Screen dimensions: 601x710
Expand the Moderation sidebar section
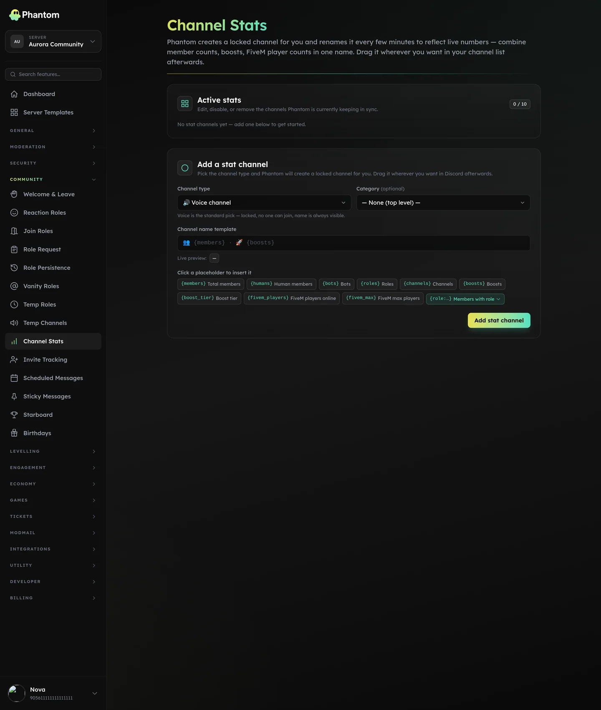[x=53, y=147]
